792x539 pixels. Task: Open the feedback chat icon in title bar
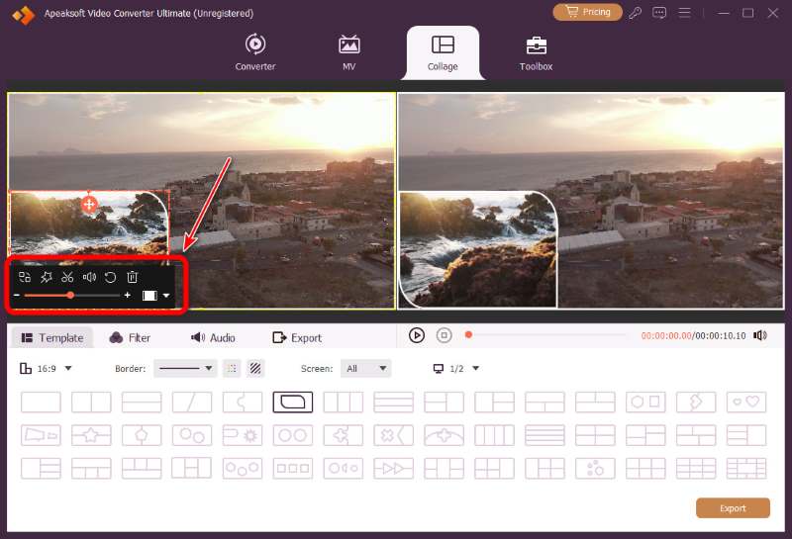659,13
